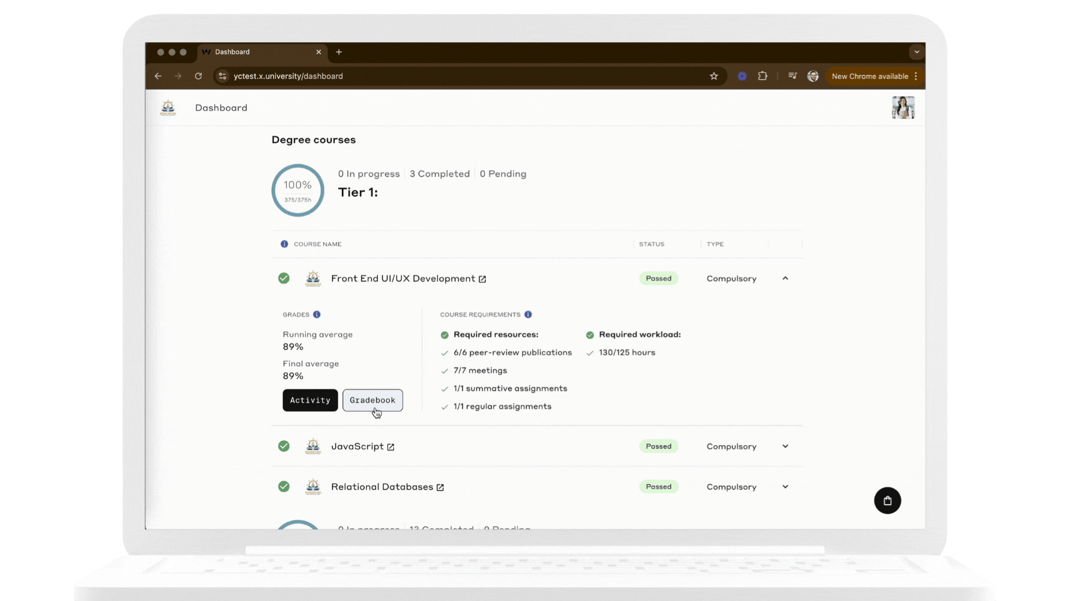This screenshot has width=1070, height=601.
Task: Open the JavaScript course external link icon
Action: pyautogui.click(x=392, y=446)
